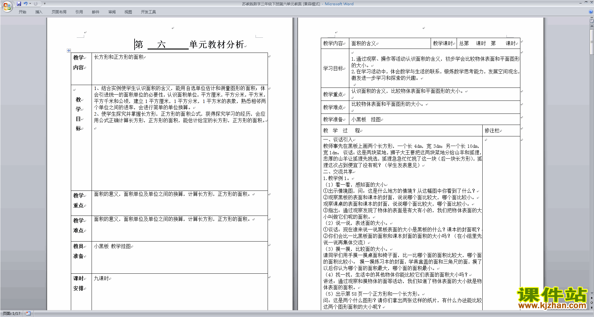Click the 教具准备 label cell

click(81, 257)
